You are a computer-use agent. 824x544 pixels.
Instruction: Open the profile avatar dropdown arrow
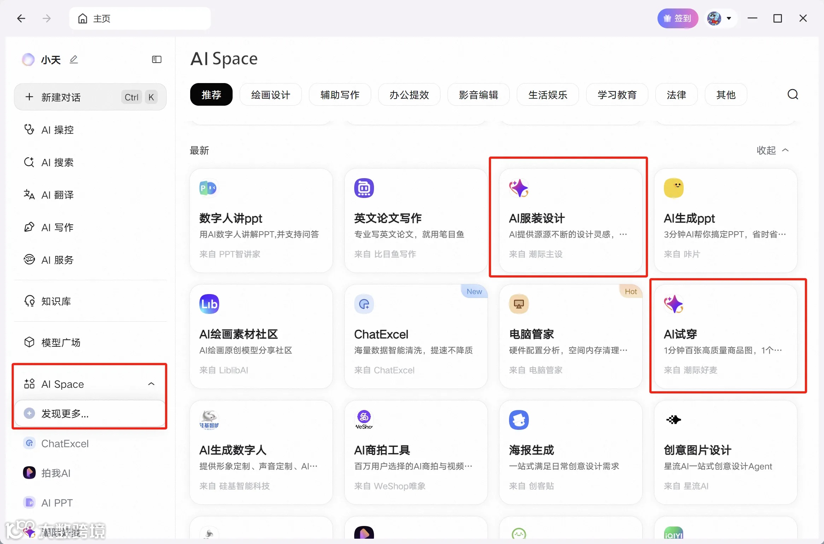[x=729, y=18]
